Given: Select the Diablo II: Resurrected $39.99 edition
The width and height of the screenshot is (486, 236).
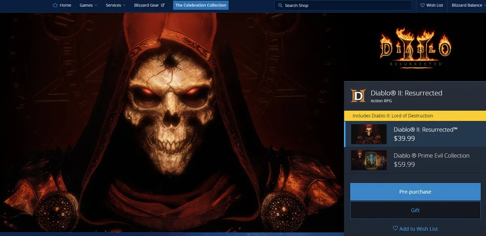Looking at the screenshot, I should (415, 134).
